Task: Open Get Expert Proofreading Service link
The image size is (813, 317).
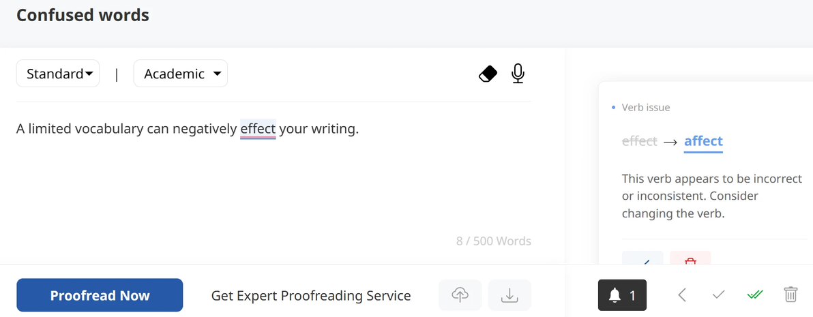Action: pyautogui.click(x=311, y=296)
